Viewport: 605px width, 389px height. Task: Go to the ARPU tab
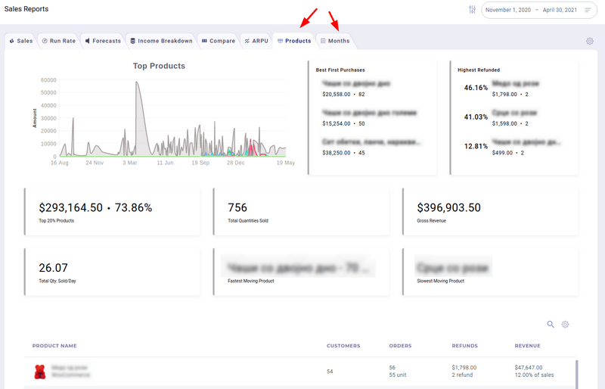[x=256, y=41]
